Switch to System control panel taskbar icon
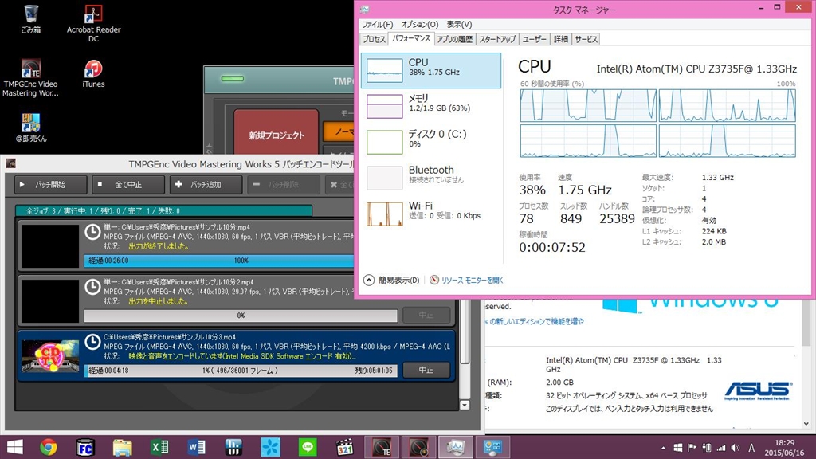Viewport: 816px width, 459px height. [492, 447]
